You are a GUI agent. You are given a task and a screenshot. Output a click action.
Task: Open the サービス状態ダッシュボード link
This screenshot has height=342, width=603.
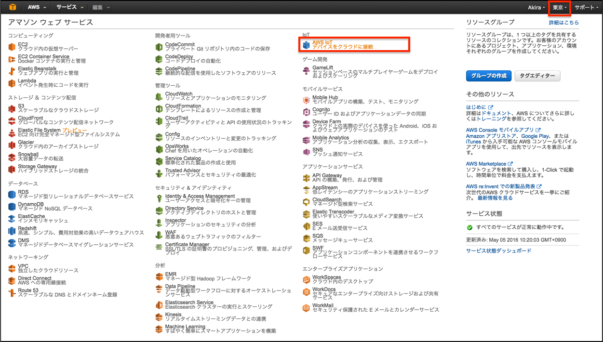[498, 250]
